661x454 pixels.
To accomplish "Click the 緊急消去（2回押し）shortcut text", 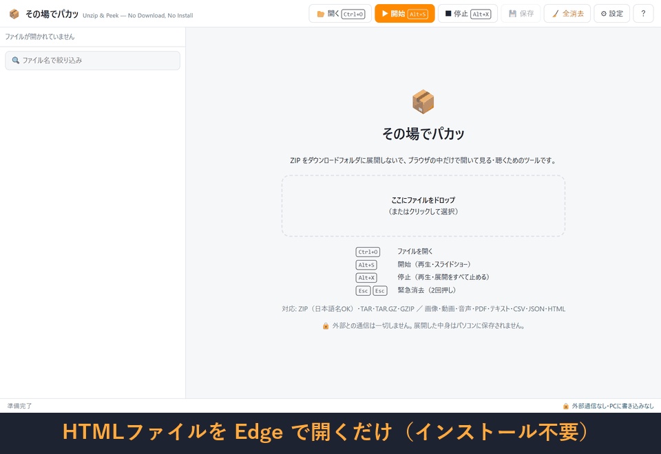I will [427, 290].
